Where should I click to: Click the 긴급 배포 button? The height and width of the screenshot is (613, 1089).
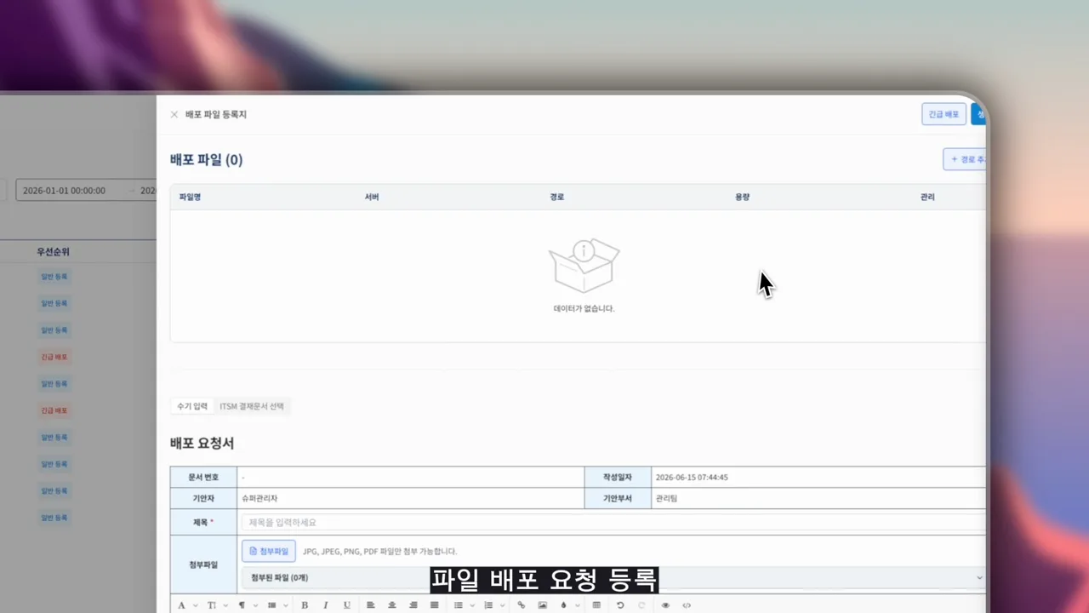coord(944,114)
